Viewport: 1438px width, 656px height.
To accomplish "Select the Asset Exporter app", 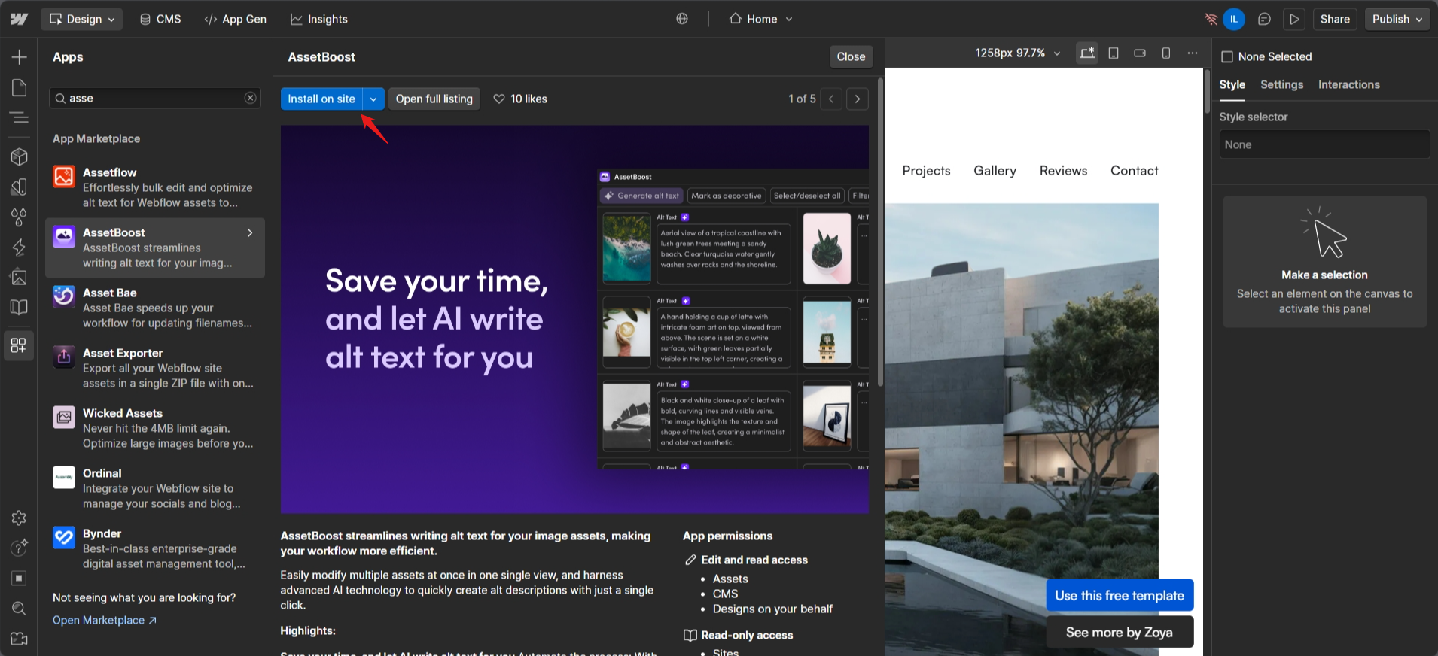I will pos(155,368).
